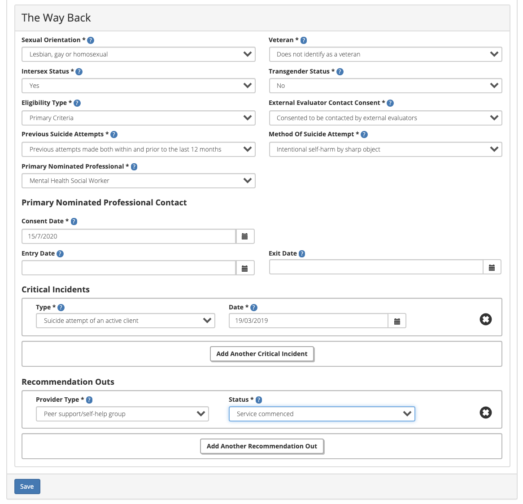The image size is (523, 504).
Task: Open calendar picker for Exit Date
Action: pos(492,268)
